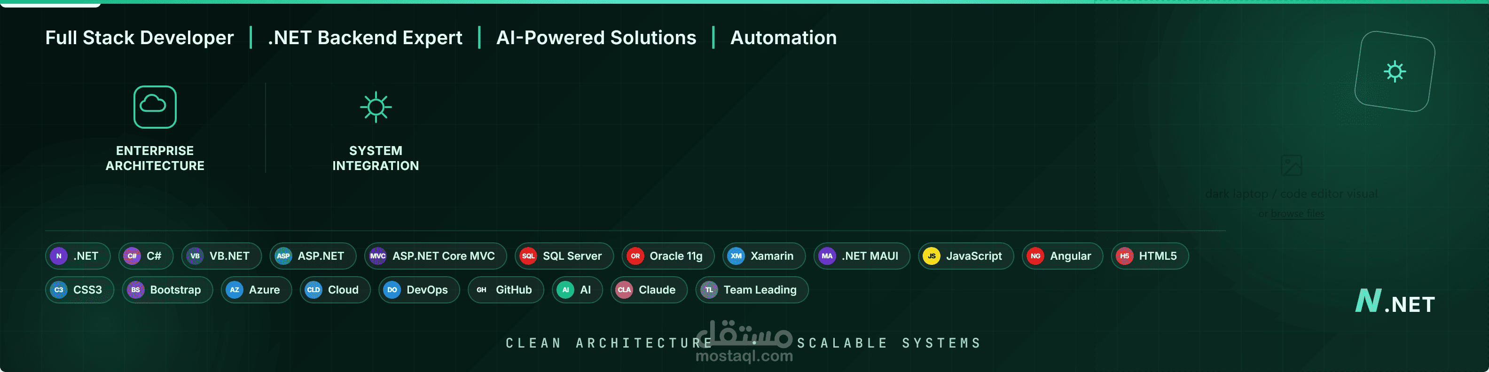The width and height of the screenshot is (1489, 372).
Task: Click the '.NET Backend Expert' heading text
Action: [365, 38]
